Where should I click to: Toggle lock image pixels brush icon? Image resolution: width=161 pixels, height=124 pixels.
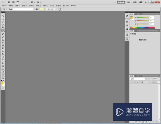(137, 82)
